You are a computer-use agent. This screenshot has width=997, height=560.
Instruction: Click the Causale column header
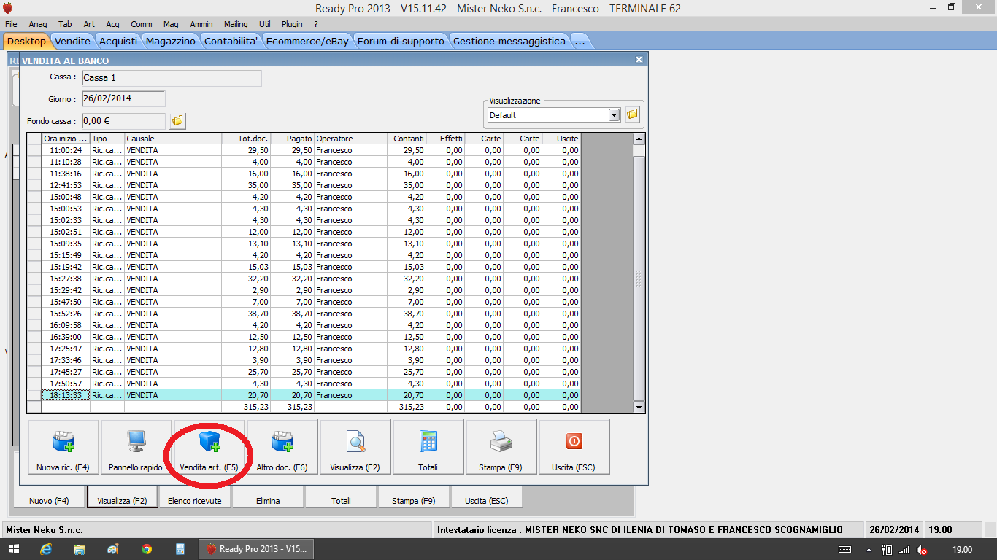(173, 139)
